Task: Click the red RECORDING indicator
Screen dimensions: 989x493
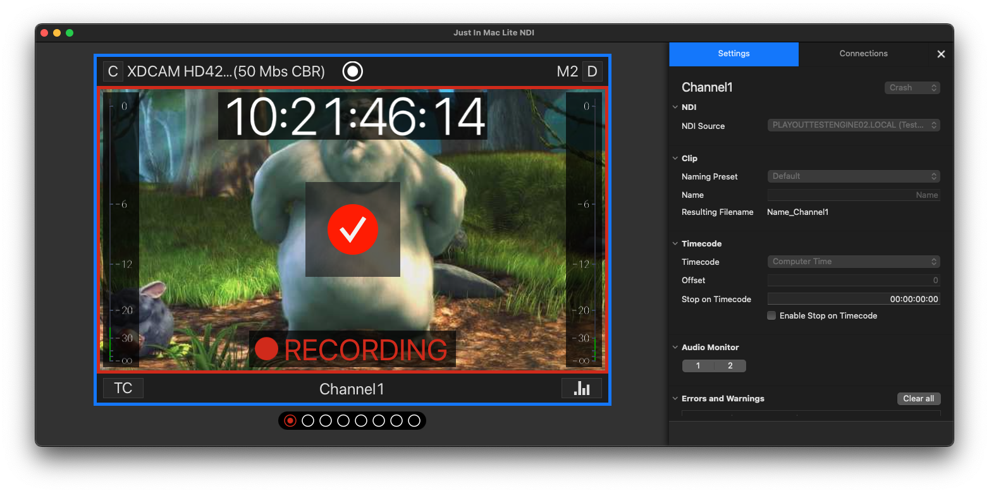Action: pyautogui.click(x=353, y=350)
